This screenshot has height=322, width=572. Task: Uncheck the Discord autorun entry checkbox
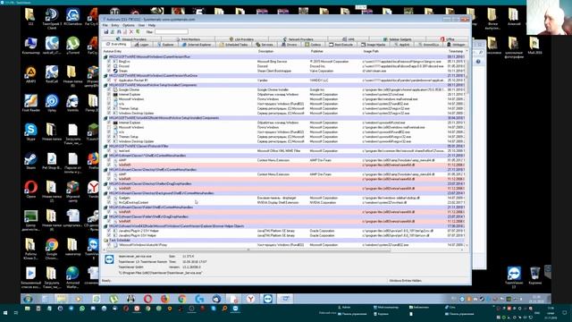coord(109,66)
